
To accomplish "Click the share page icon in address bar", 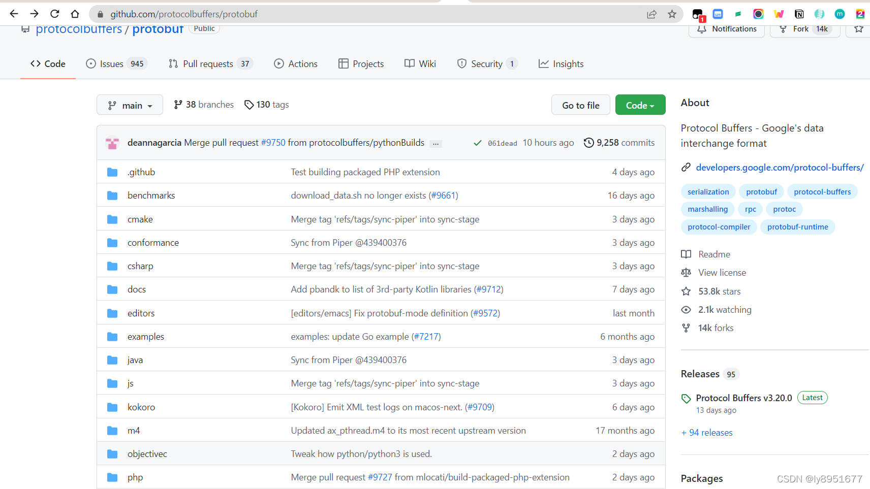I will click(x=651, y=14).
